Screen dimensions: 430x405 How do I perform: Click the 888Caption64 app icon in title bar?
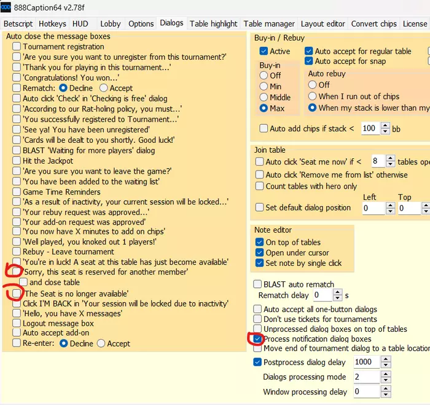[6, 6]
